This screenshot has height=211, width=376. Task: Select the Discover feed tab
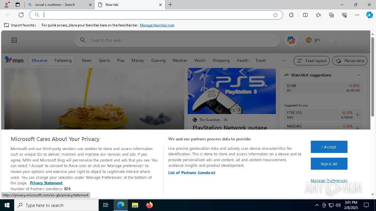pos(40,60)
